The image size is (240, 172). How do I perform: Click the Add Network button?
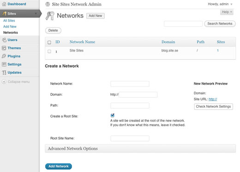[59, 166]
